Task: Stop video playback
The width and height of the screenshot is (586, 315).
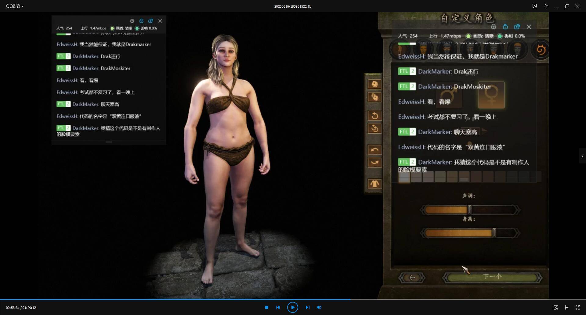Action: click(266, 307)
